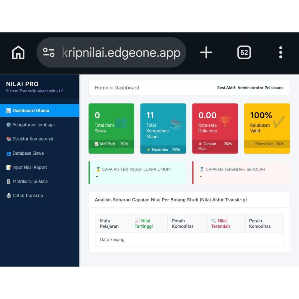Click the rising chart icon beside Nilai Tertinggi
The height and width of the screenshot is (299, 299).
[x=137, y=221]
